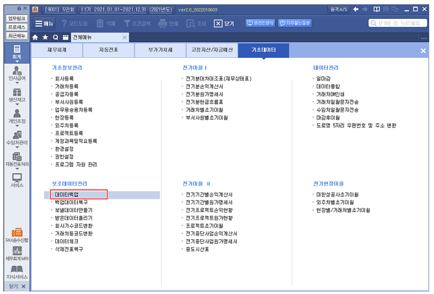Click the 조회 search icon
This screenshot has height=294, width=434.
(196, 24)
